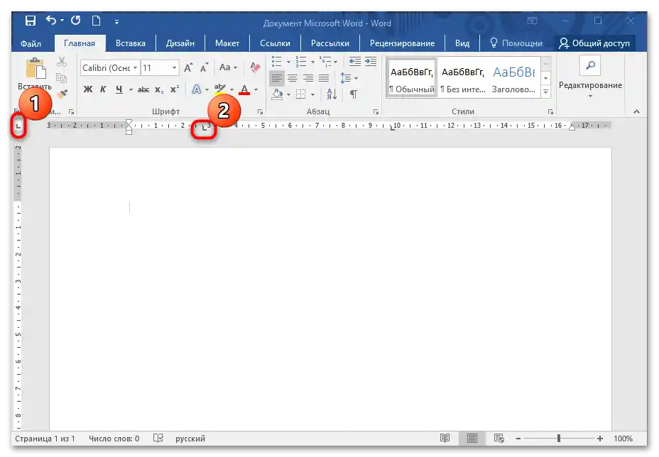Apply multilevel list
Viewport: 659px width, 457px height.
point(325,62)
